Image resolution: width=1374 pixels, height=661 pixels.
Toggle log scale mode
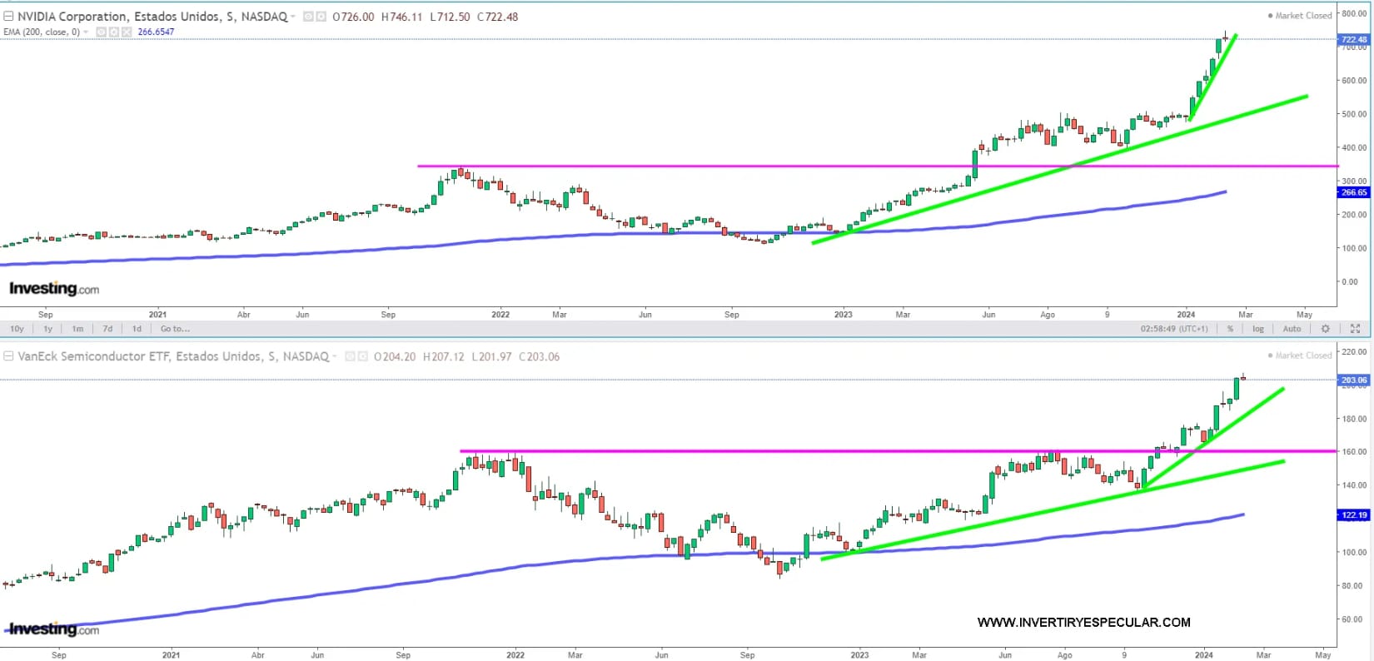click(x=1258, y=329)
